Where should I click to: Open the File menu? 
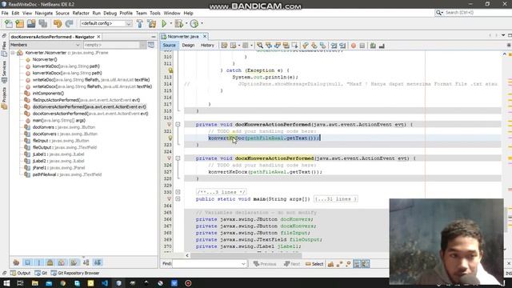coord(5,13)
